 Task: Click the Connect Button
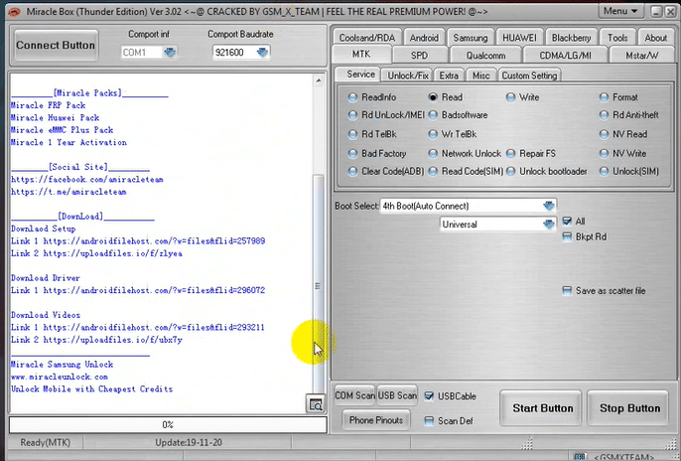click(56, 45)
